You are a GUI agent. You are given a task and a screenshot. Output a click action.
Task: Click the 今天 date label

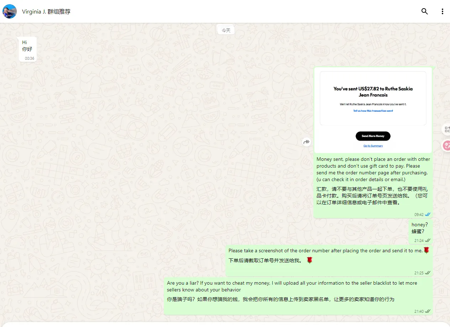click(x=226, y=31)
